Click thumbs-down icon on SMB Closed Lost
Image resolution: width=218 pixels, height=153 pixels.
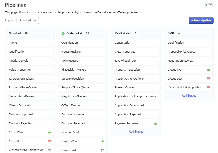click(x=208, y=79)
